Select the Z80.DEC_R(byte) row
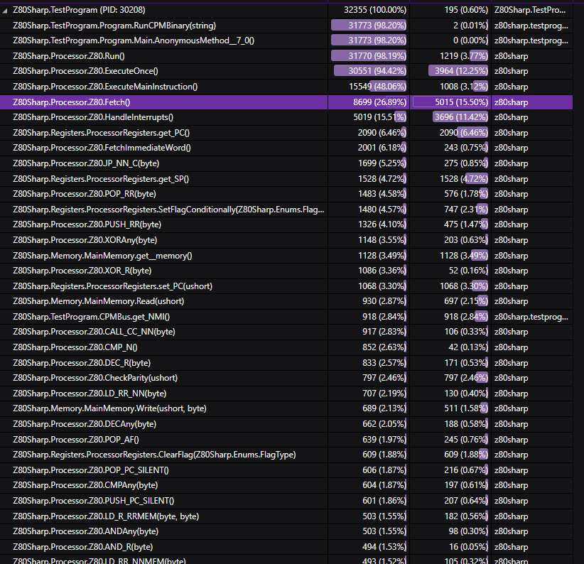Screen dimensions: 584x564 click(286, 362)
